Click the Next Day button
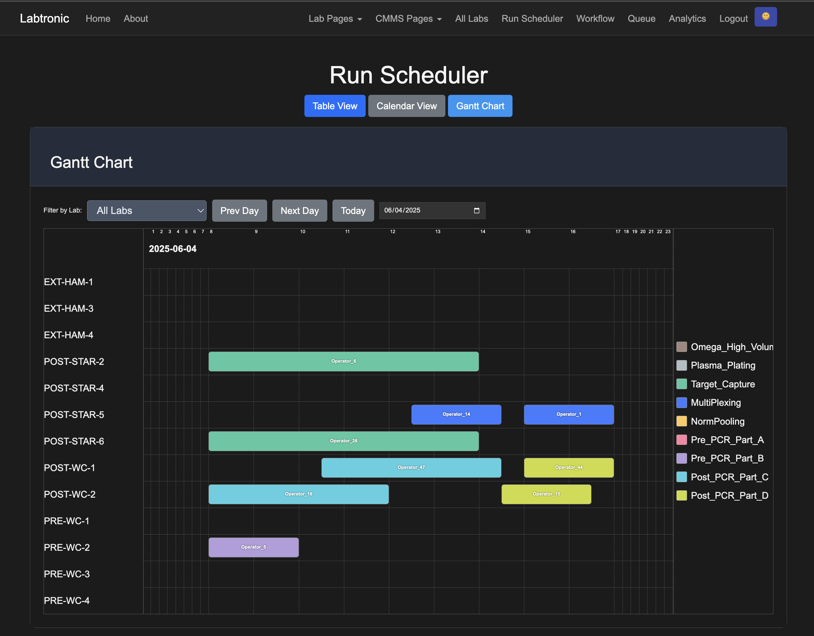This screenshot has height=636, width=814. 299,211
